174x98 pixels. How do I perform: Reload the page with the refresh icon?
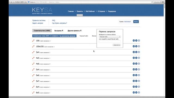(x=152, y=2)
